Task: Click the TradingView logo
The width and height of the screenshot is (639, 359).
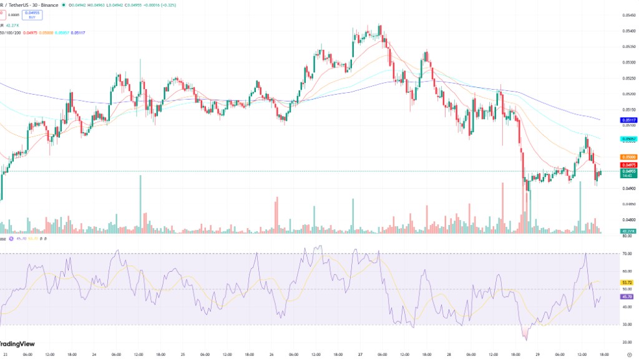Action: (x=17, y=343)
